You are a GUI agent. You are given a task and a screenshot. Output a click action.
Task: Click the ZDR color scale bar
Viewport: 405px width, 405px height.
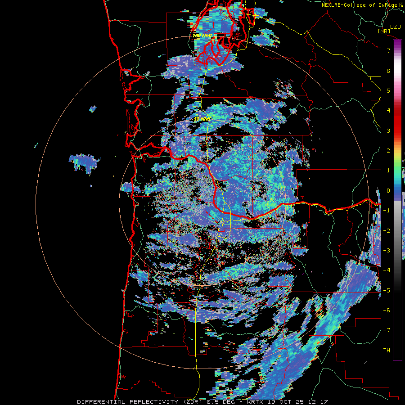[397, 200]
